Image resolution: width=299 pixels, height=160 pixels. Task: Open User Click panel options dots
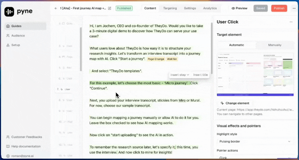click(291, 22)
